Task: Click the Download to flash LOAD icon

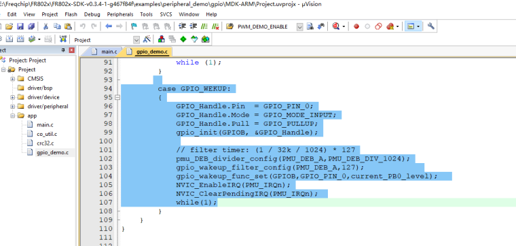Action: (63, 39)
